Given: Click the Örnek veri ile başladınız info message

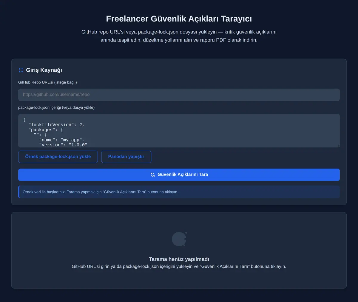Looking at the screenshot, I should pos(179,192).
